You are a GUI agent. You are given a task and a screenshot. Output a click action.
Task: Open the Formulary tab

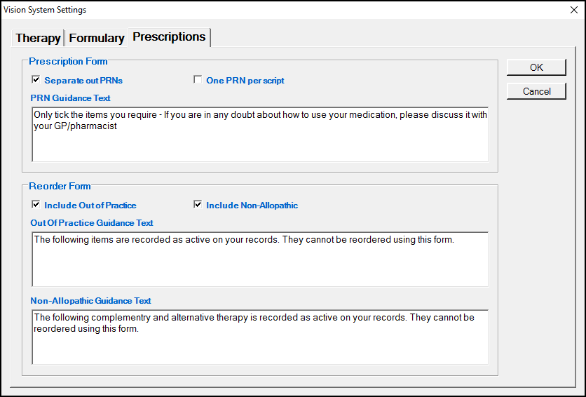[97, 38]
